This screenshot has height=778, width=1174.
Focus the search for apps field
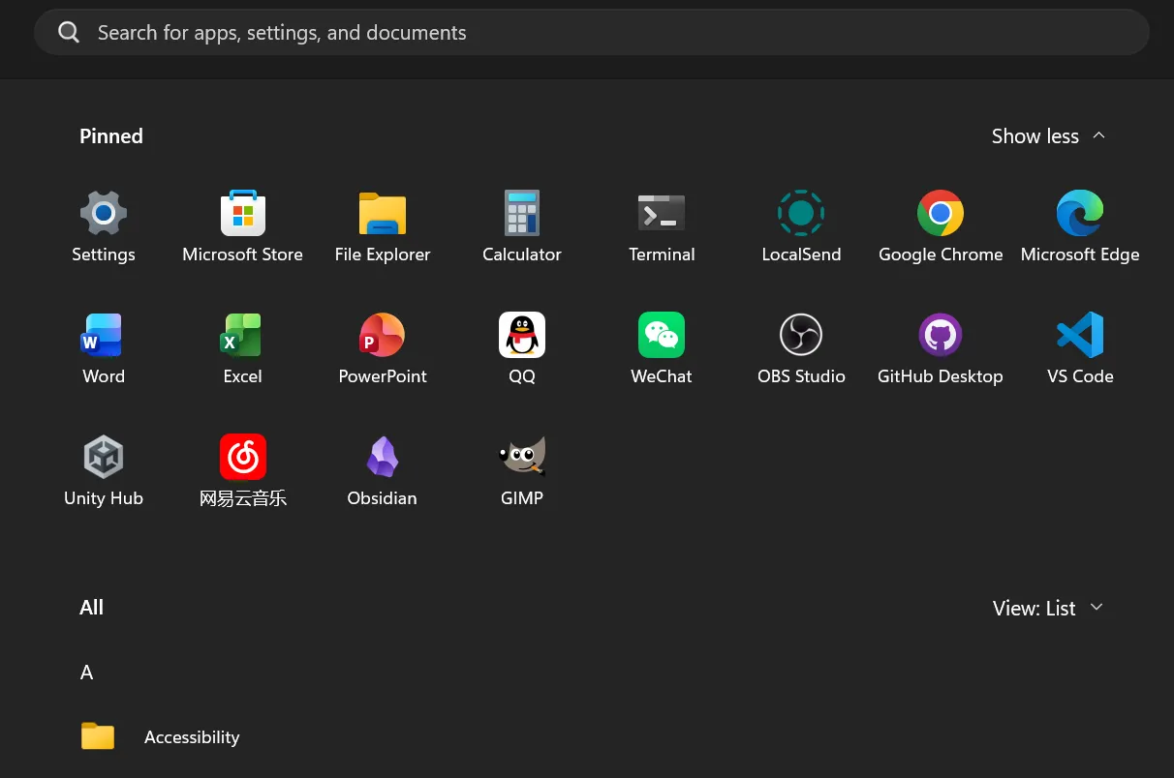(x=592, y=33)
